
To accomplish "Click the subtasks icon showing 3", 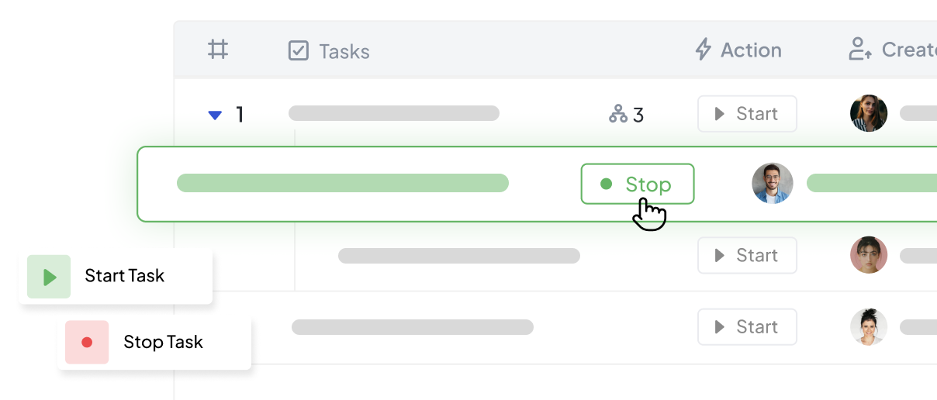I will pyautogui.click(x=618, y=115).
